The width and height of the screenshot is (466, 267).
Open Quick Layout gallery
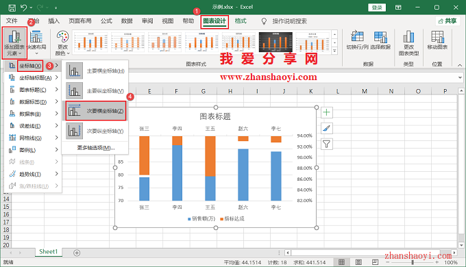coord(36,43)
